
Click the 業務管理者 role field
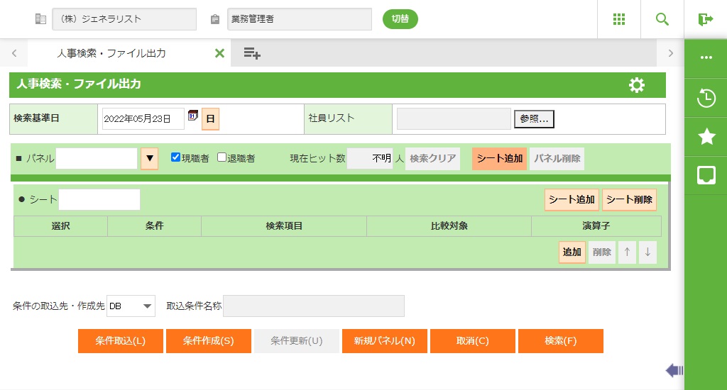pyautogui.click(x=300, y=19)
